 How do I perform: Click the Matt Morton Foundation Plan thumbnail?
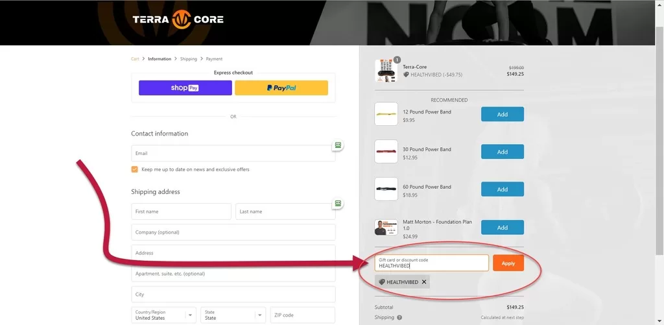386,227
